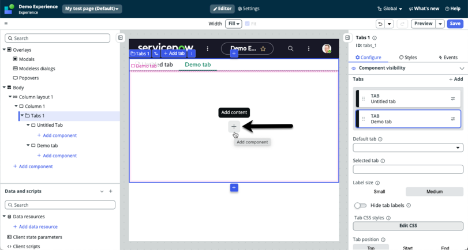Open kebab menu beside ServiceNow logo
This screenshot has height=250, width=468.
[x=207, y=48]
